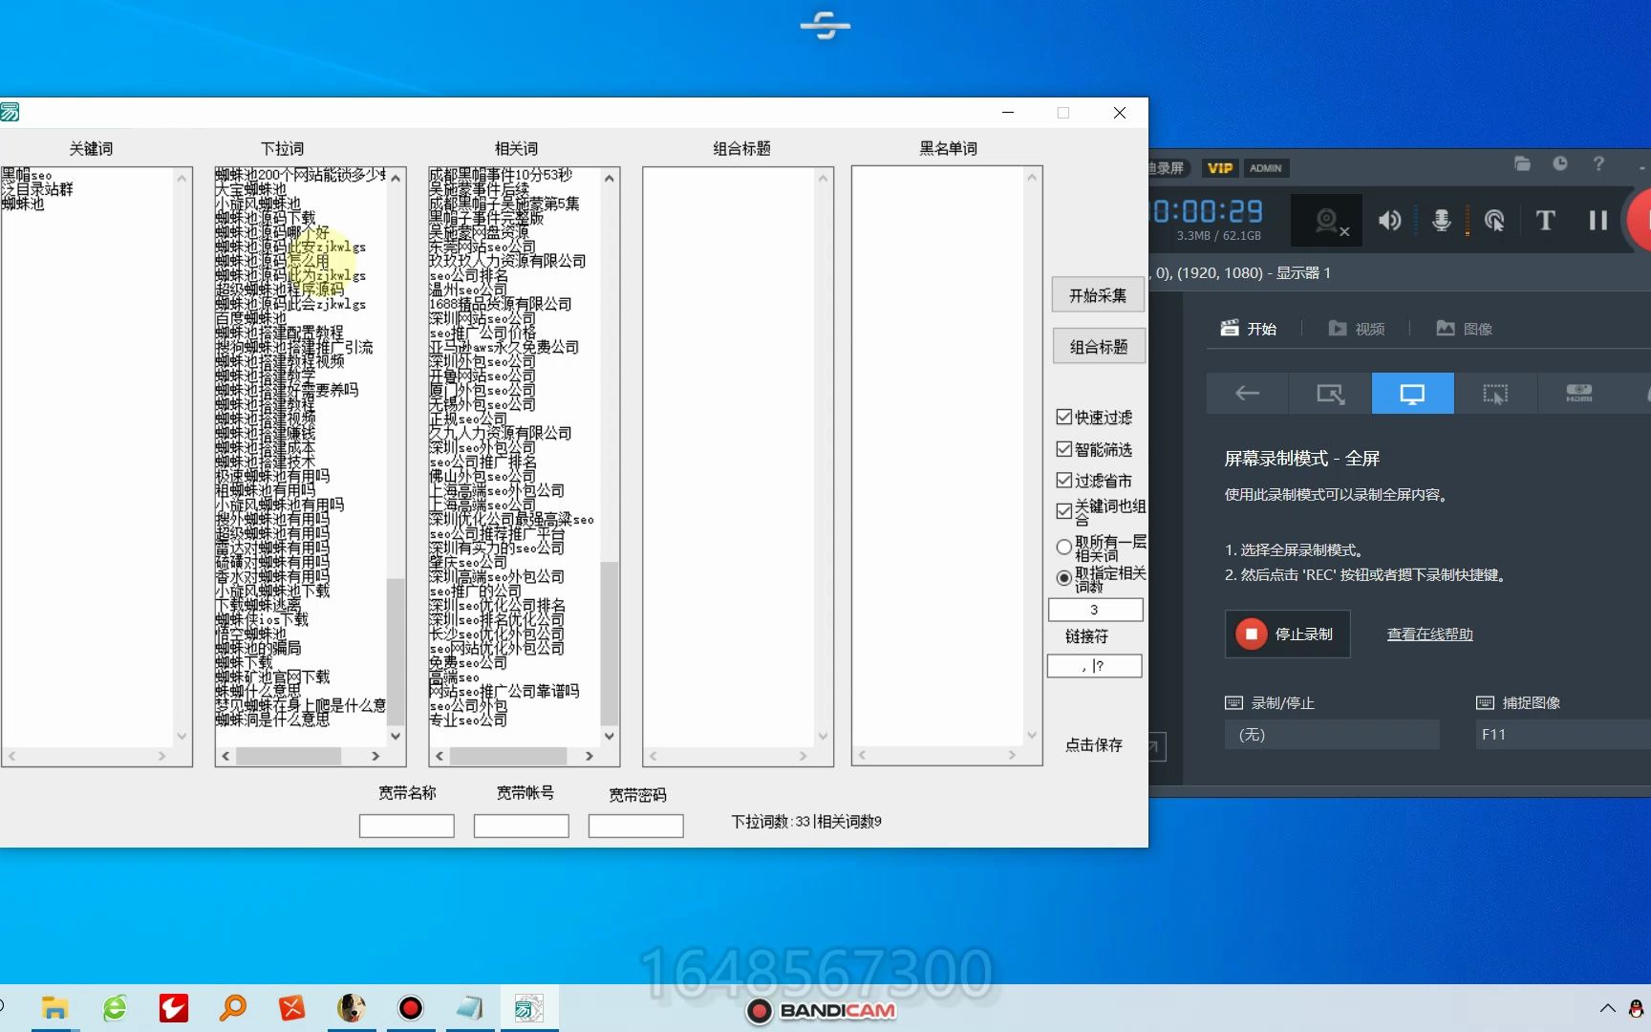Click the 宽带密码 input field
The height and width of the screenshot is (1032, 1651).
pos(635,826)
